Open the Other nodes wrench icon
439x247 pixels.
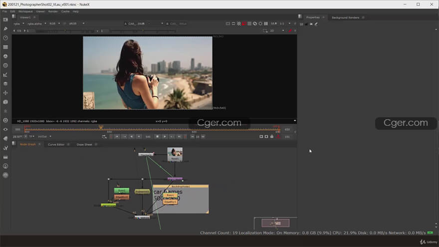pos(5,148)
